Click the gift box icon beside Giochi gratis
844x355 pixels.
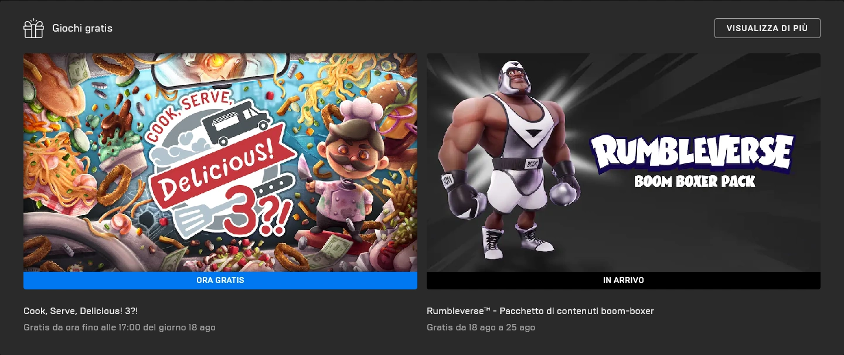point(33,28)
